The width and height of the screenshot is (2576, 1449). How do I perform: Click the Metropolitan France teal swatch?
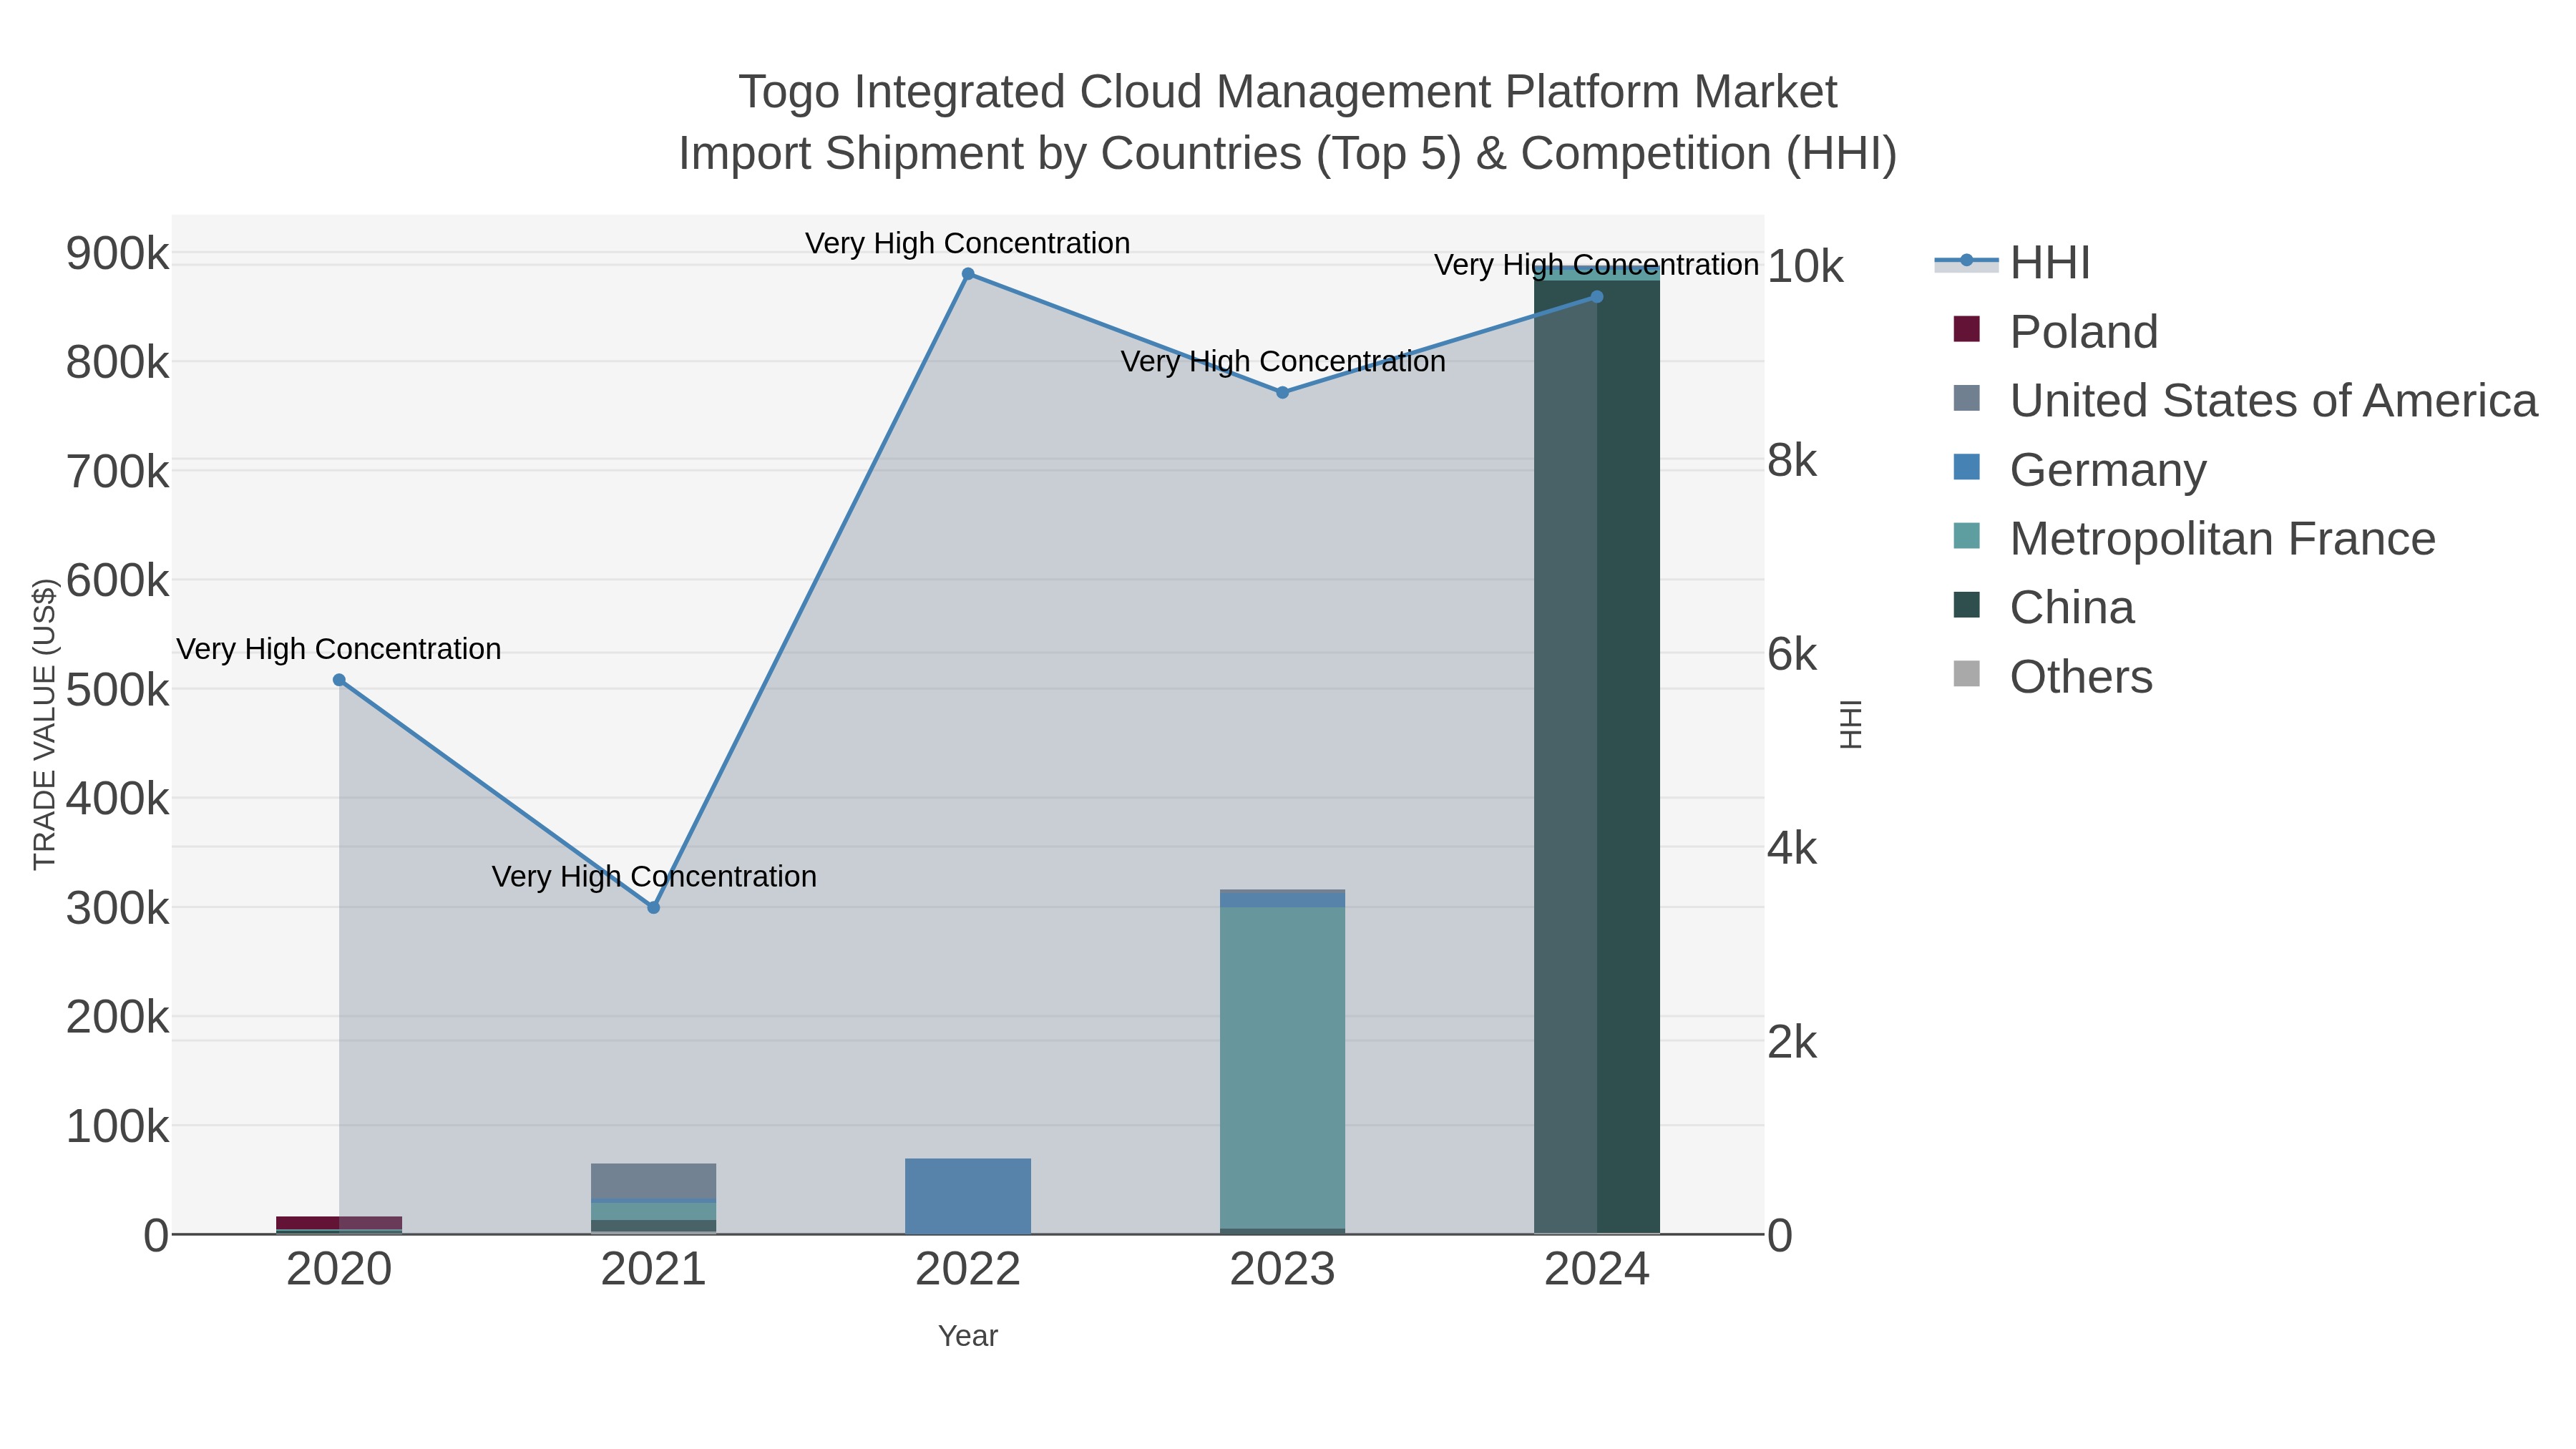[x=1966, y=536]
